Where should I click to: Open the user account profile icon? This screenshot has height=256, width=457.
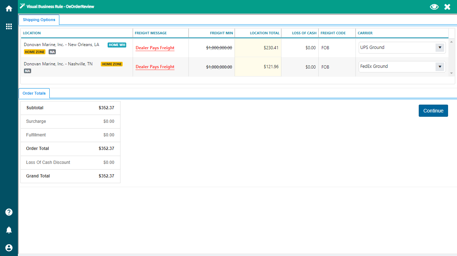tap(9, 248)
